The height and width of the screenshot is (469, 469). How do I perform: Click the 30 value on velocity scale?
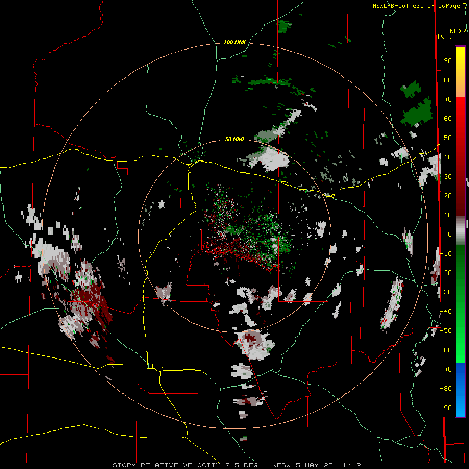pyautogui.click(x=448, y=177)
